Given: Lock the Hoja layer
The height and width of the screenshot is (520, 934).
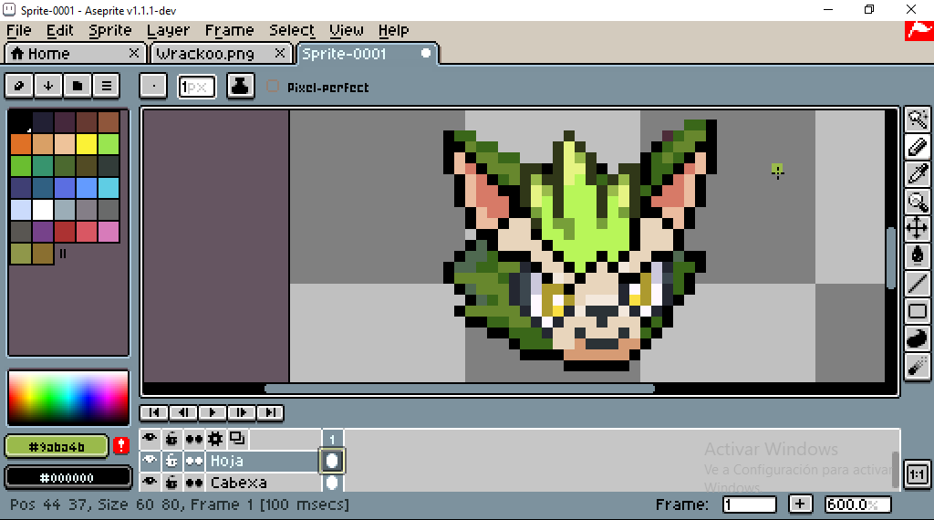Looking at the screenshot, I should point(171,461).
